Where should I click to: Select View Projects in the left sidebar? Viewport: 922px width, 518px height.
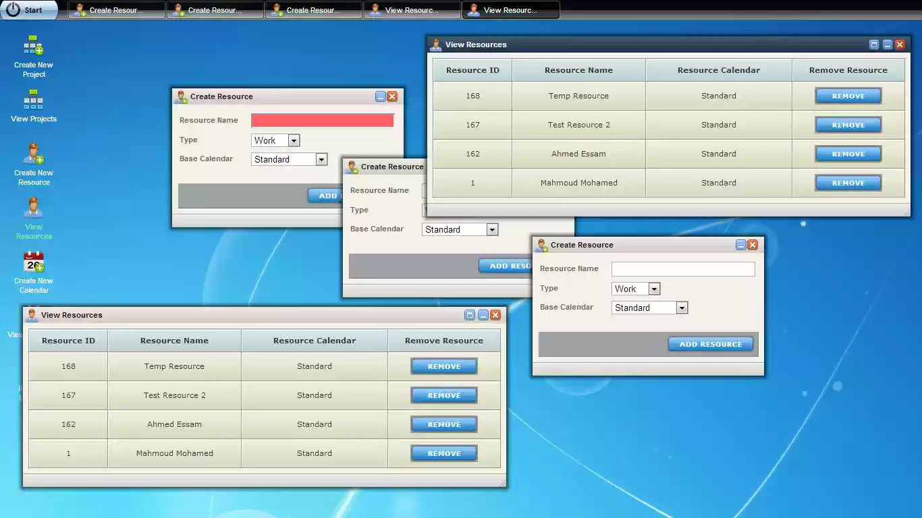pyautogui.click(x=32, y=107)
